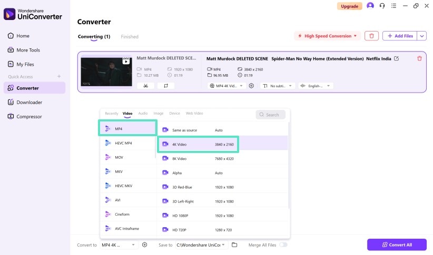
Task: Open the file's output settings gear icon
Action: (251, 86)
